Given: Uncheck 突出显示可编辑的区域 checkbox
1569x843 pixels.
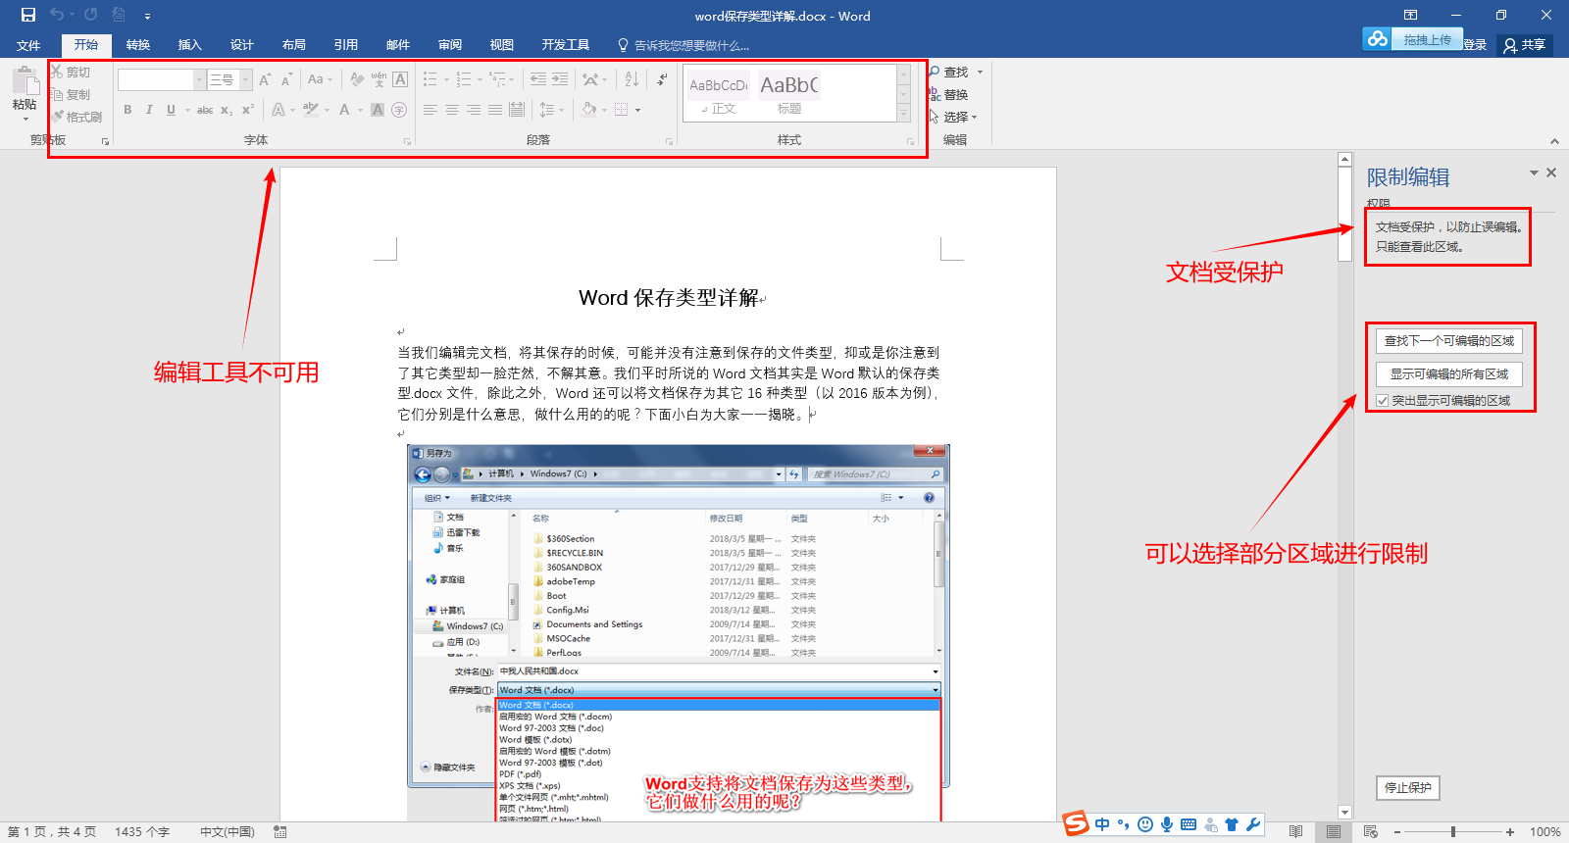Looking at the screenshot, I should (x=1383, y=401).
